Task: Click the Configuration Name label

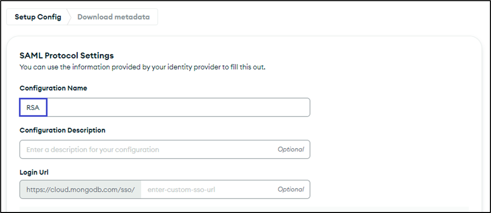Action: pos(53,88)
